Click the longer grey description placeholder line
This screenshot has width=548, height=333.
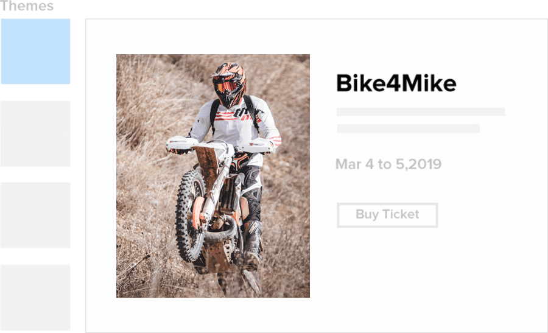tap(420, 112)
